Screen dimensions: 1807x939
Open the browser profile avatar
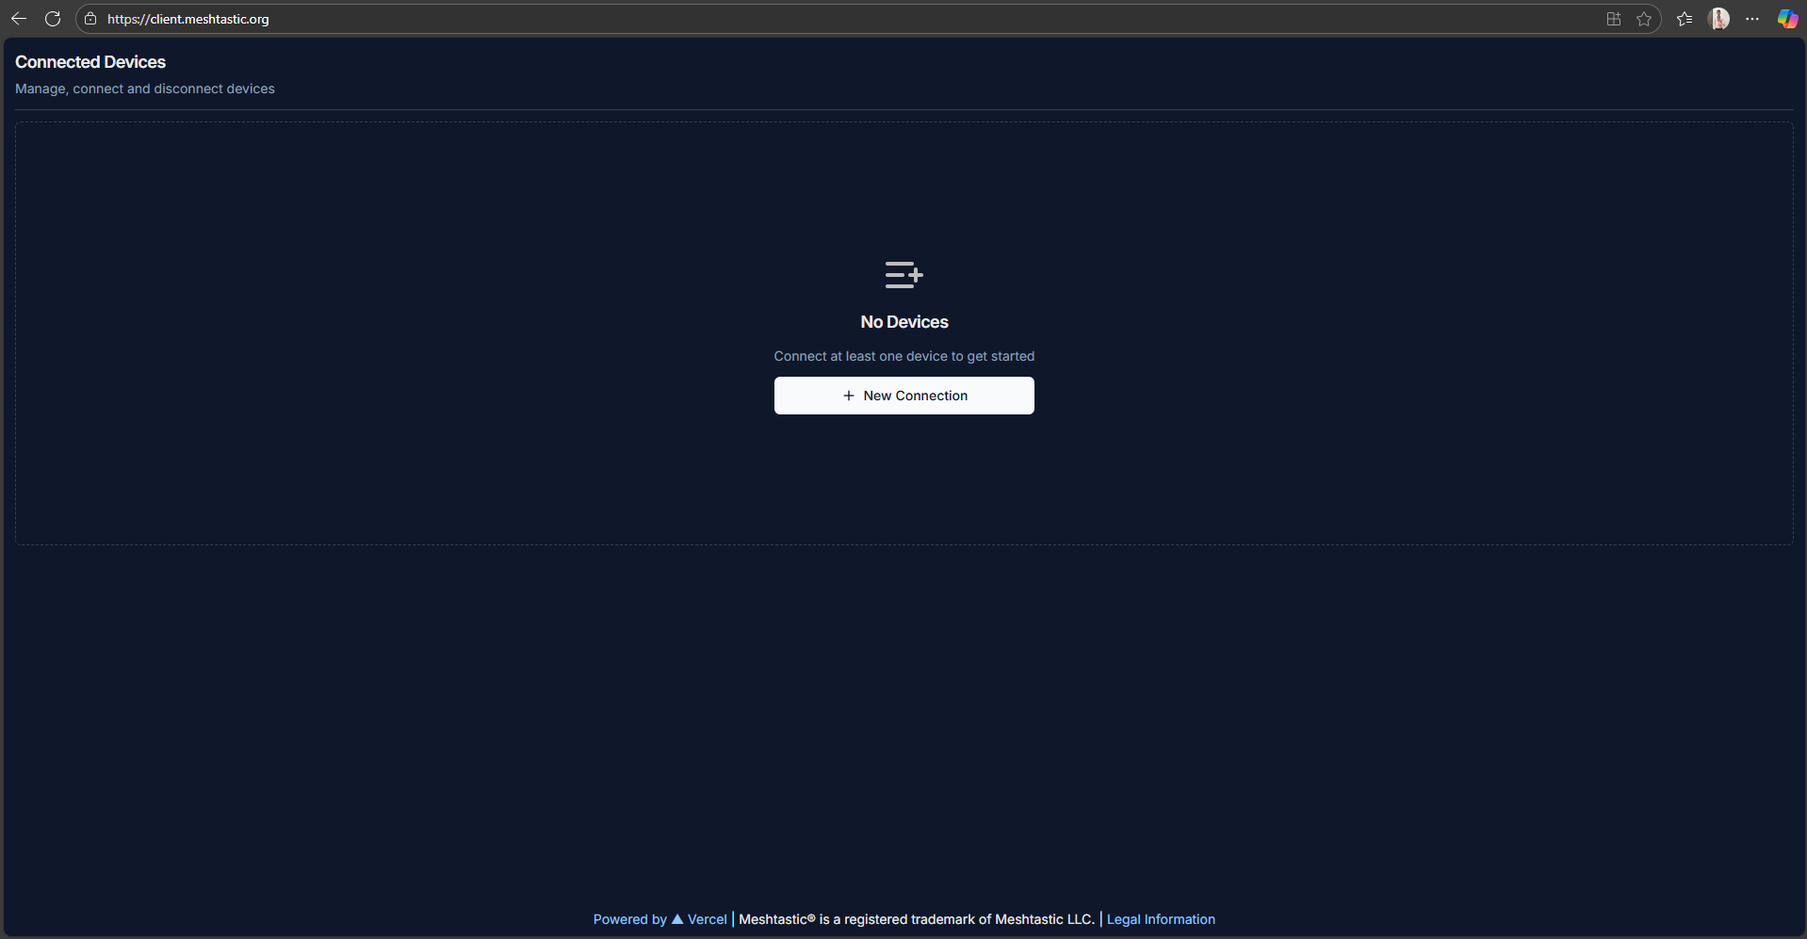click(x=1718, y=19)
